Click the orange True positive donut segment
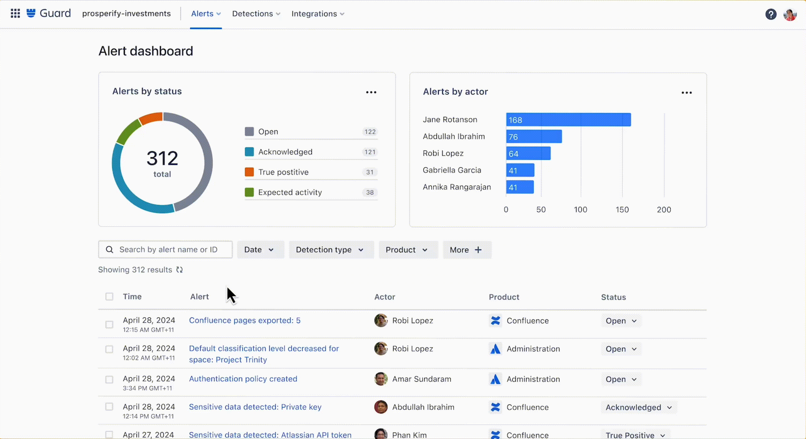Screen dimensions: 806x439 pos(150,118)
